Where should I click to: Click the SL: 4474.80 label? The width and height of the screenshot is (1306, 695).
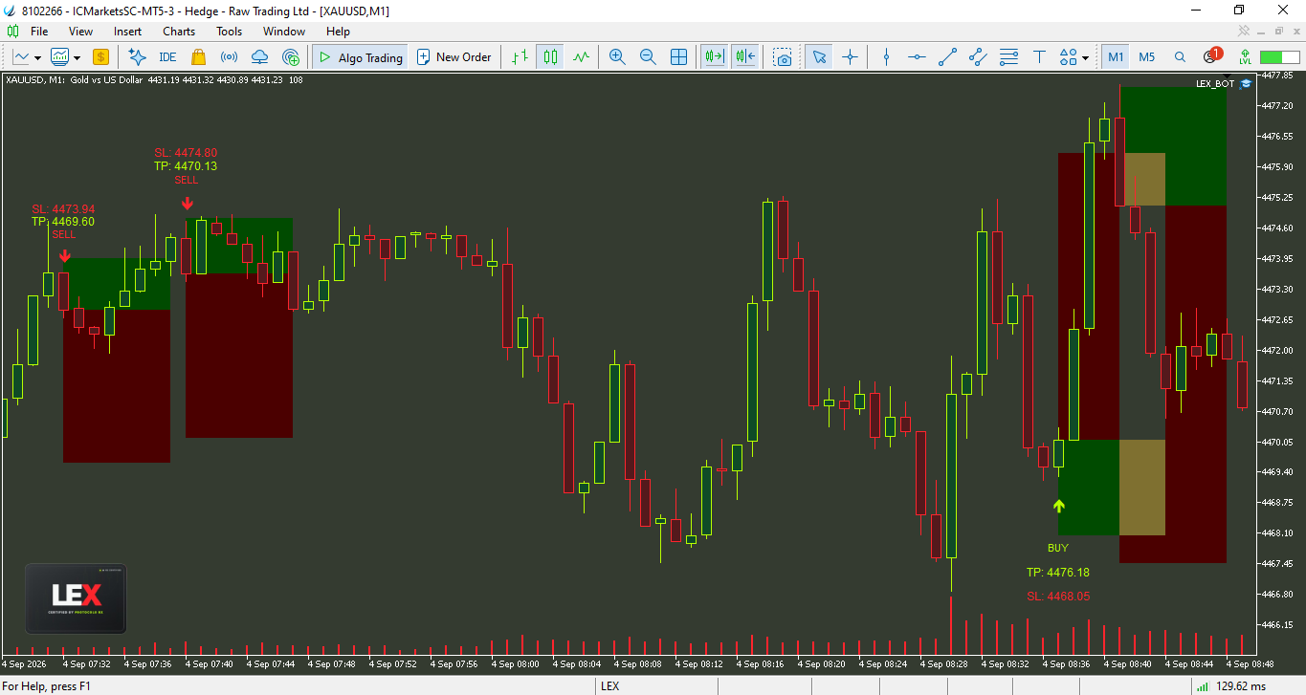pos(186,153)
